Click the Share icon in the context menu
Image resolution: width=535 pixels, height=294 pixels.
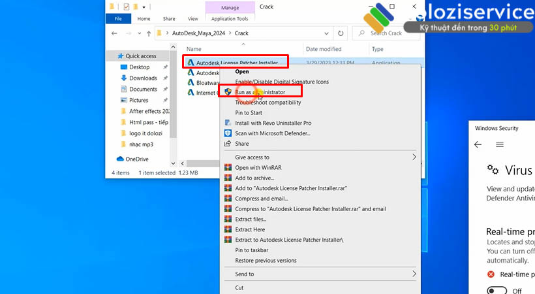click(x=228, y=144)
